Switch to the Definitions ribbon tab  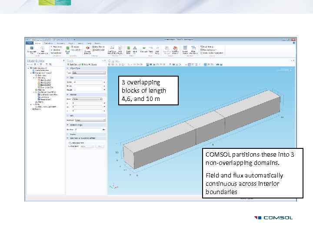(48, 44)
